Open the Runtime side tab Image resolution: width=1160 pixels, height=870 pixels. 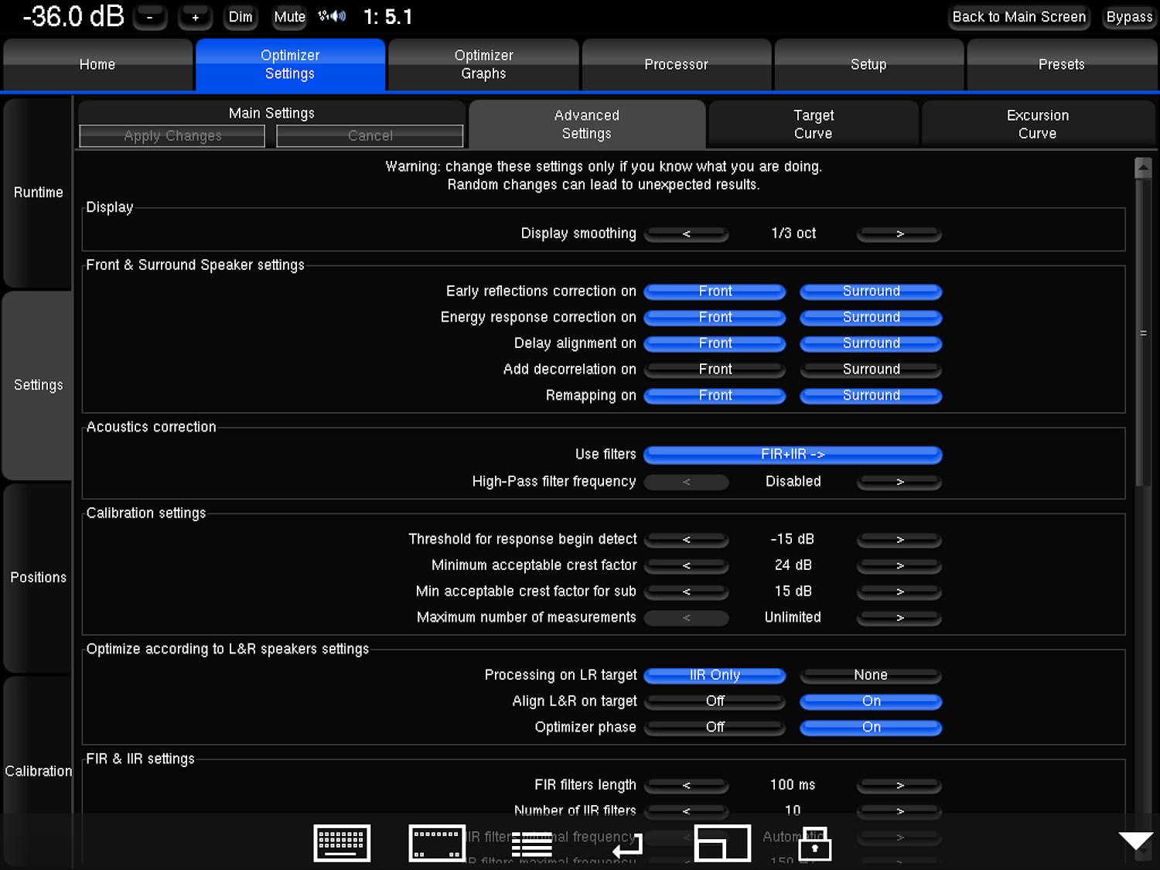point(38,193)
